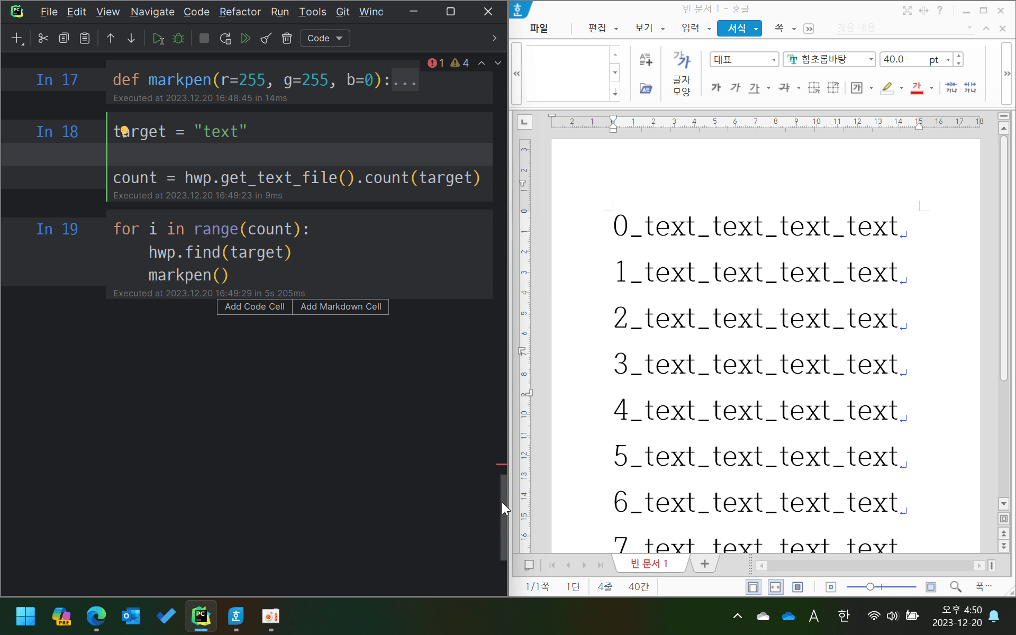Run all cells with the double-play icon

pos(246,38)
